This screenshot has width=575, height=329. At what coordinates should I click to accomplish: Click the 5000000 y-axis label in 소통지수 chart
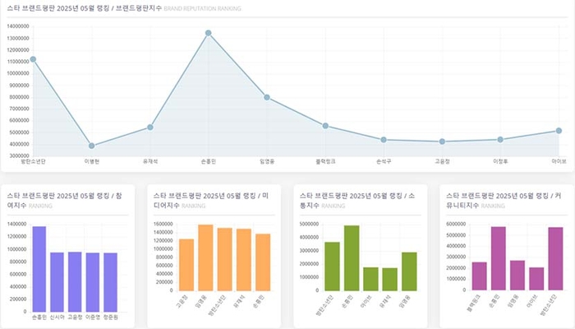tap(309, 224)
